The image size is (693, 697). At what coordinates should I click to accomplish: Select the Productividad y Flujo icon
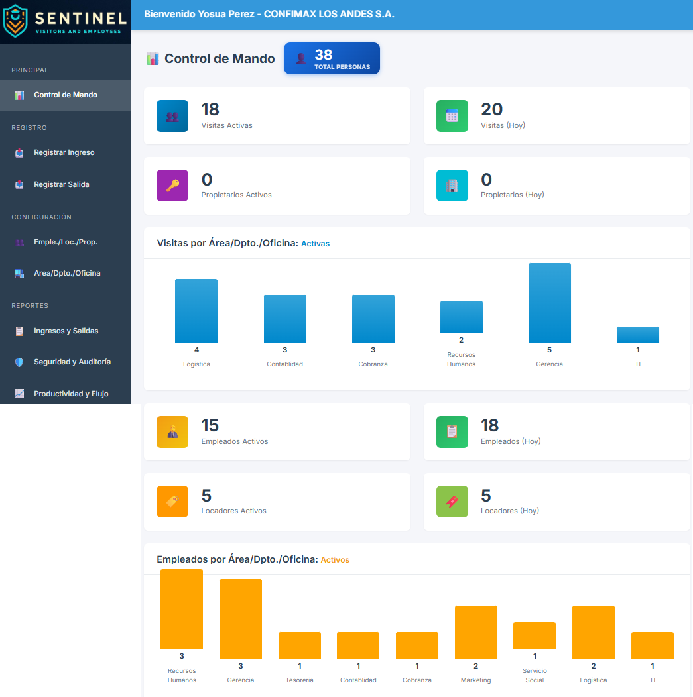19,394
